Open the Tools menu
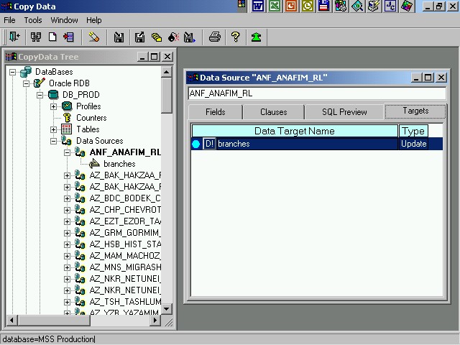 click(x=33, y=20)
